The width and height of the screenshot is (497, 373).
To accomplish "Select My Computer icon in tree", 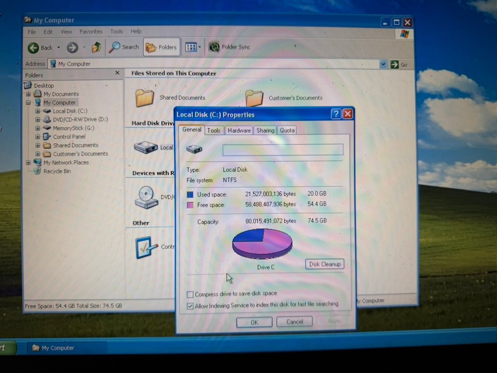I will click(38, 102).
